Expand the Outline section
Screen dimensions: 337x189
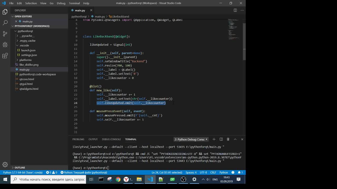tap(39, 167)
